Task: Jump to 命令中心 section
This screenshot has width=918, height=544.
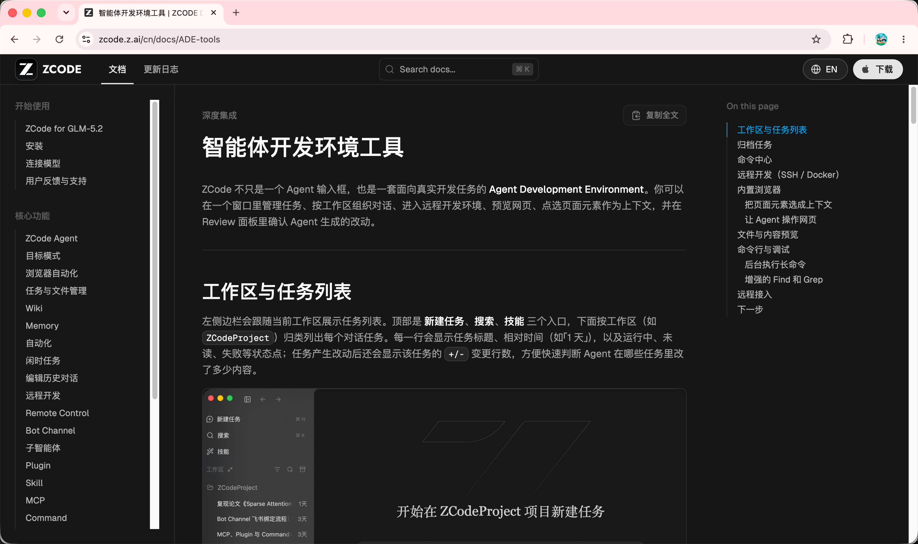Action: point(754,160)
